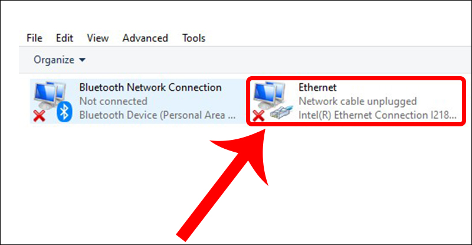Click the "Not connected" status text
This screenshot has width=472, height=245.
coord(113,101)
